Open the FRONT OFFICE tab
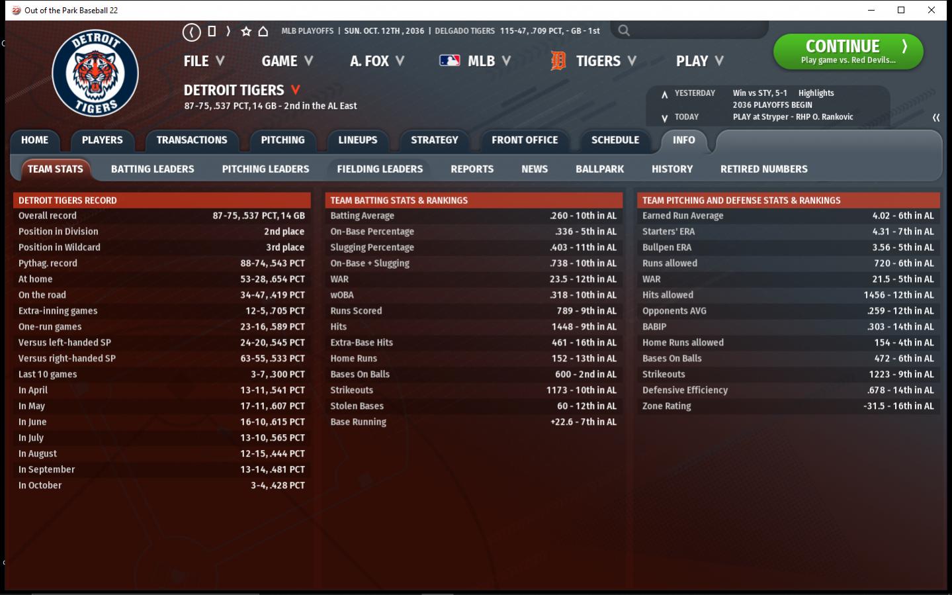The image size is (952, 595). tap(524, 140)
